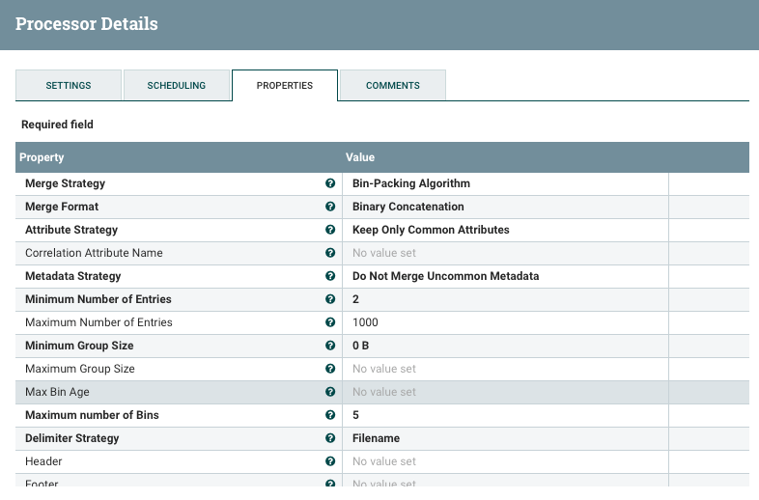Set a value for Max Bin Age
Viewport: 759px width, 500px height.
click(x=384, y=392)
